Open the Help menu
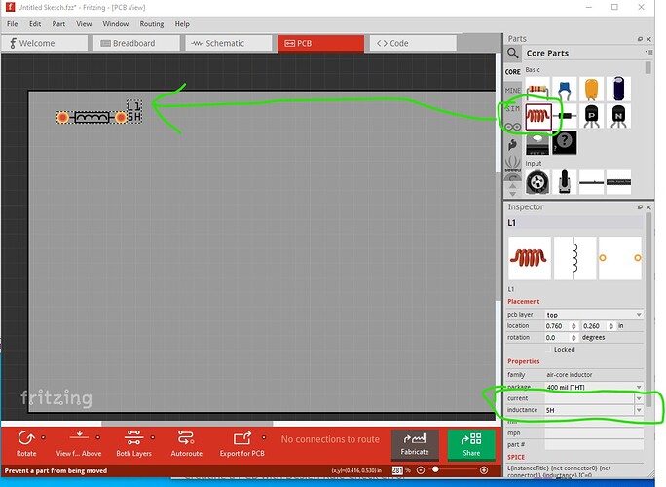 pyautogui.click(x=182, y=24)
